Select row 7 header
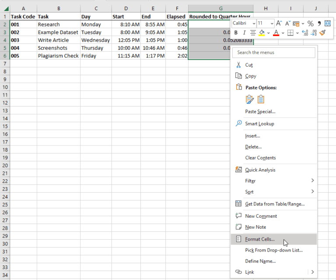The image size is (336, 280). click(x=5, y=64)
